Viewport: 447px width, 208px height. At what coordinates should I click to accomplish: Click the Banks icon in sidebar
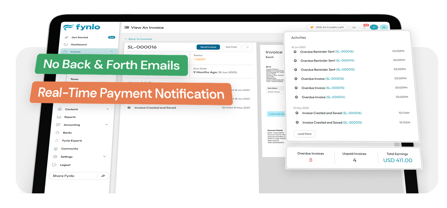(57, 132)
